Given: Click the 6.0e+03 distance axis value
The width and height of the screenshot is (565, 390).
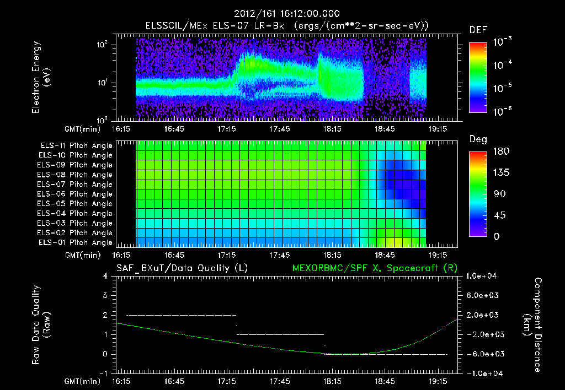Looking at the screenshot, I should click(482, 295).
